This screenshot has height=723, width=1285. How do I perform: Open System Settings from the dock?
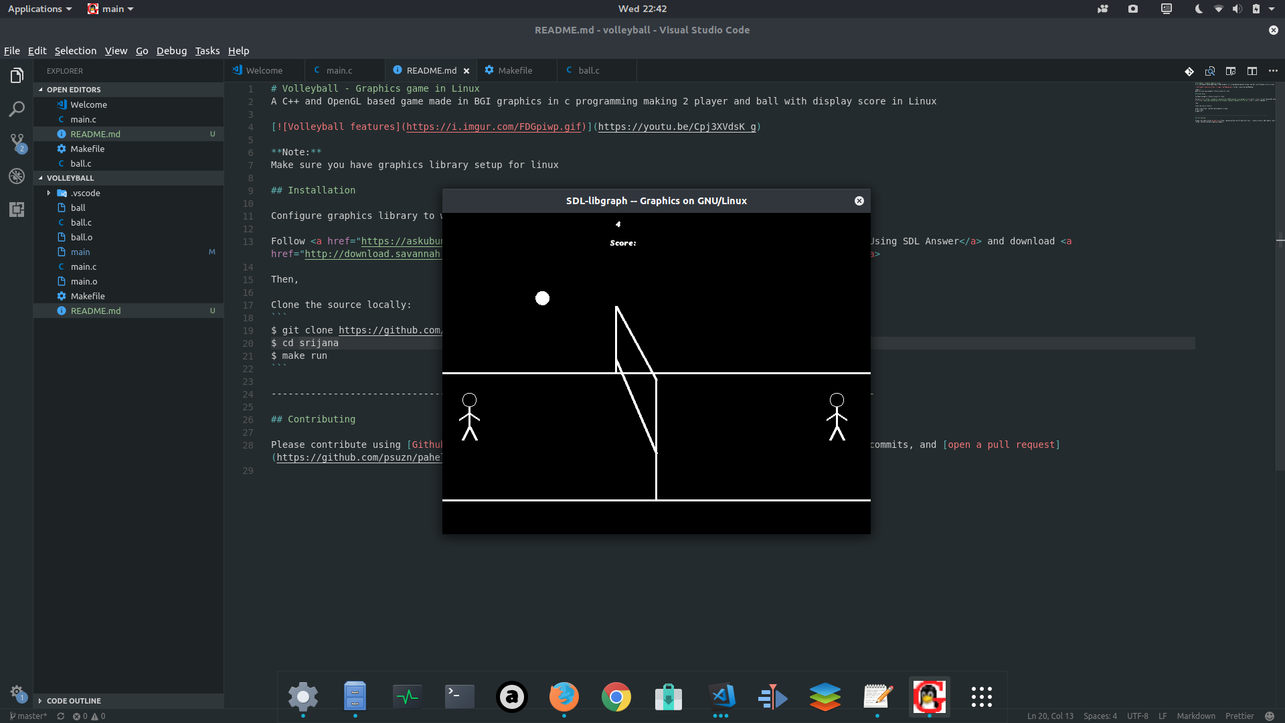(303, 697)
